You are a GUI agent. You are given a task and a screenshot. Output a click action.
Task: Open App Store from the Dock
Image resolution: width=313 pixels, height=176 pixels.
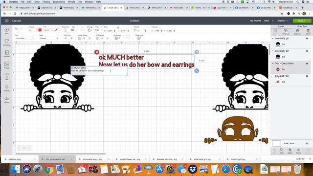[159, 169]
